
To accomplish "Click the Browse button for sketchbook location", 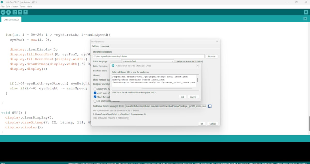I will (212, 56).
